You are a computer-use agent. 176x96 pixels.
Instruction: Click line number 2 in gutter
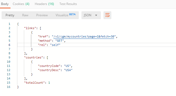click(9, 28)
